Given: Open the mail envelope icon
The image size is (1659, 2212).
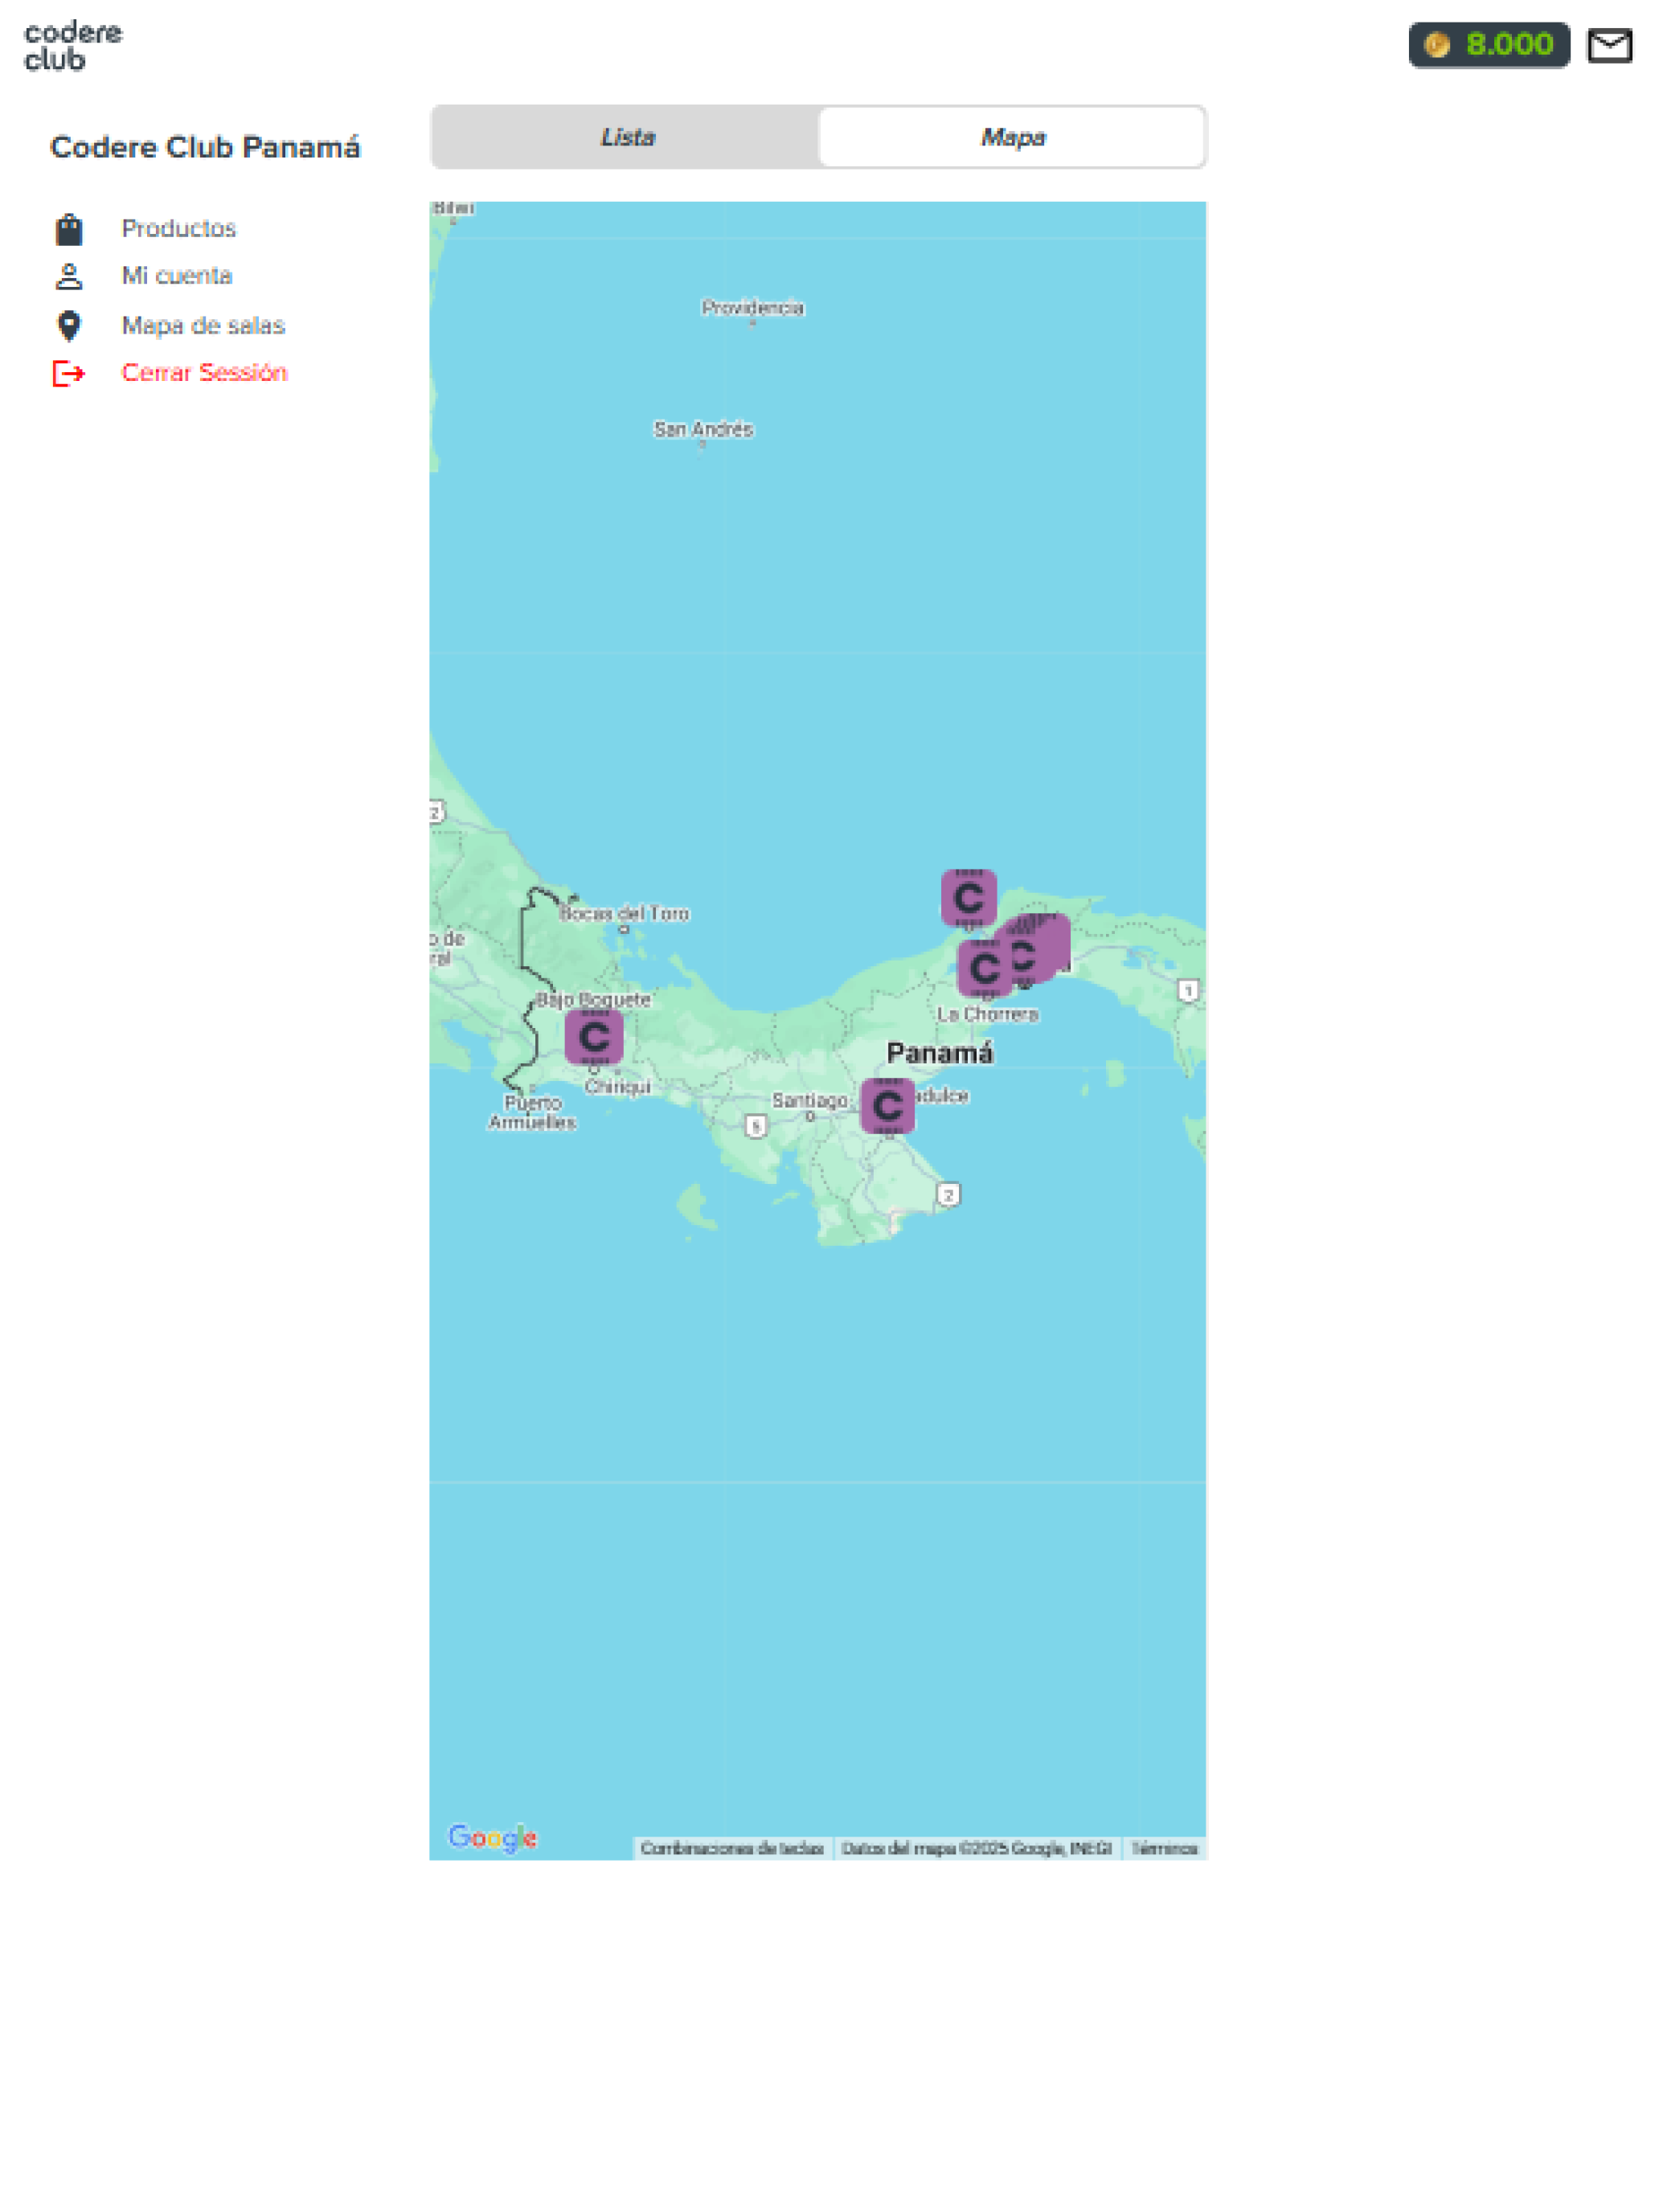Looking at the screenshot, I should (x=1609, y=46).
